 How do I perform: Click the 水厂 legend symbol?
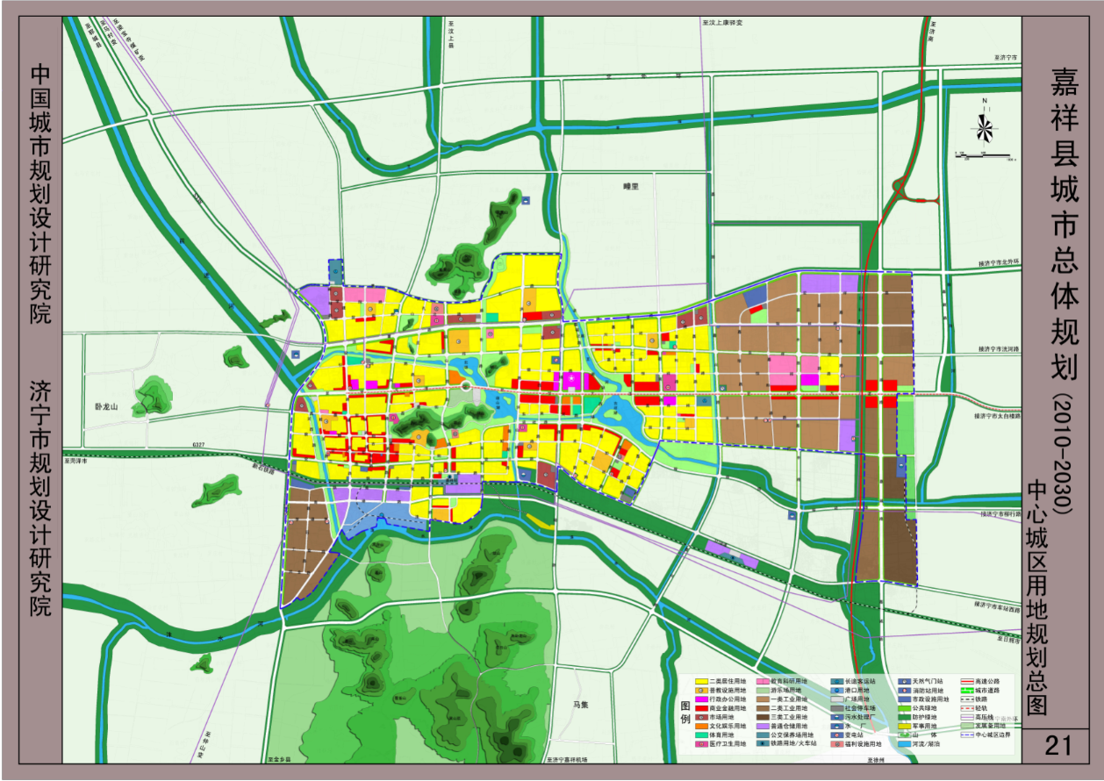click(x=836, y=727)
